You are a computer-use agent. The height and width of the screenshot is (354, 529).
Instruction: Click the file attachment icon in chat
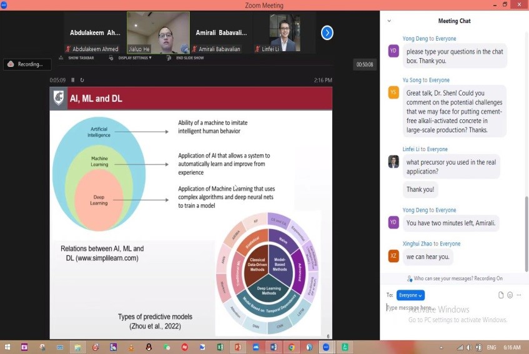(x=501, y=295)
